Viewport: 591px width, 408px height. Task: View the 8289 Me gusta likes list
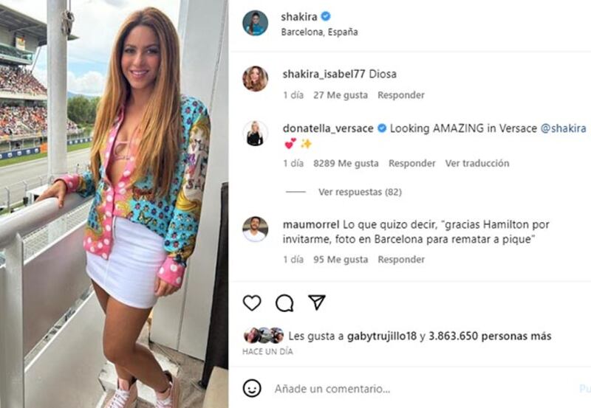pyautogui.click(x=346, y=163)
